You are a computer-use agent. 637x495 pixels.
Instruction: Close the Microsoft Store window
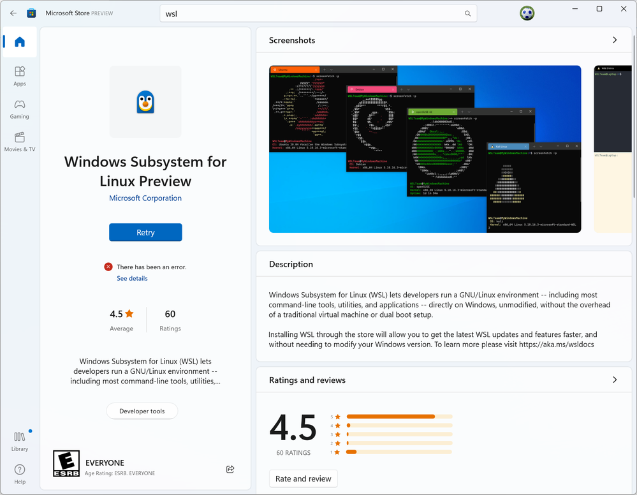(624, 9)
